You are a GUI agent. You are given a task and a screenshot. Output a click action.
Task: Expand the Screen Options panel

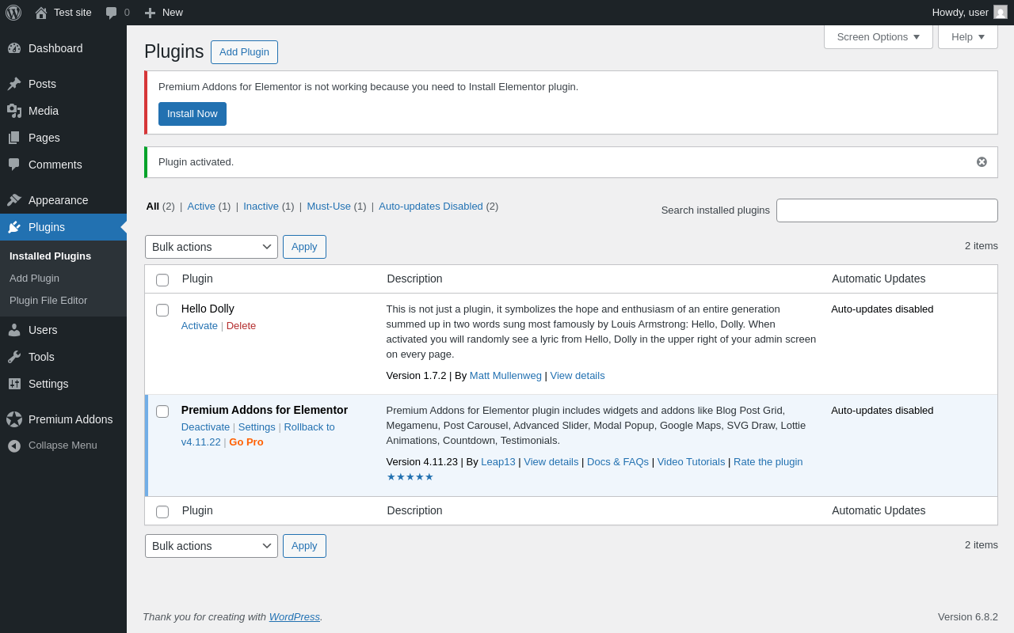(879, 36)
